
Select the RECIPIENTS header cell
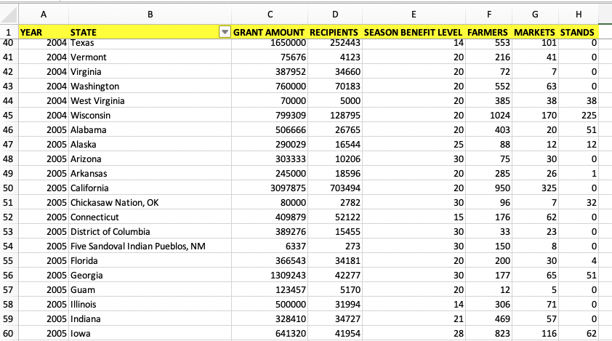[334, 32]
